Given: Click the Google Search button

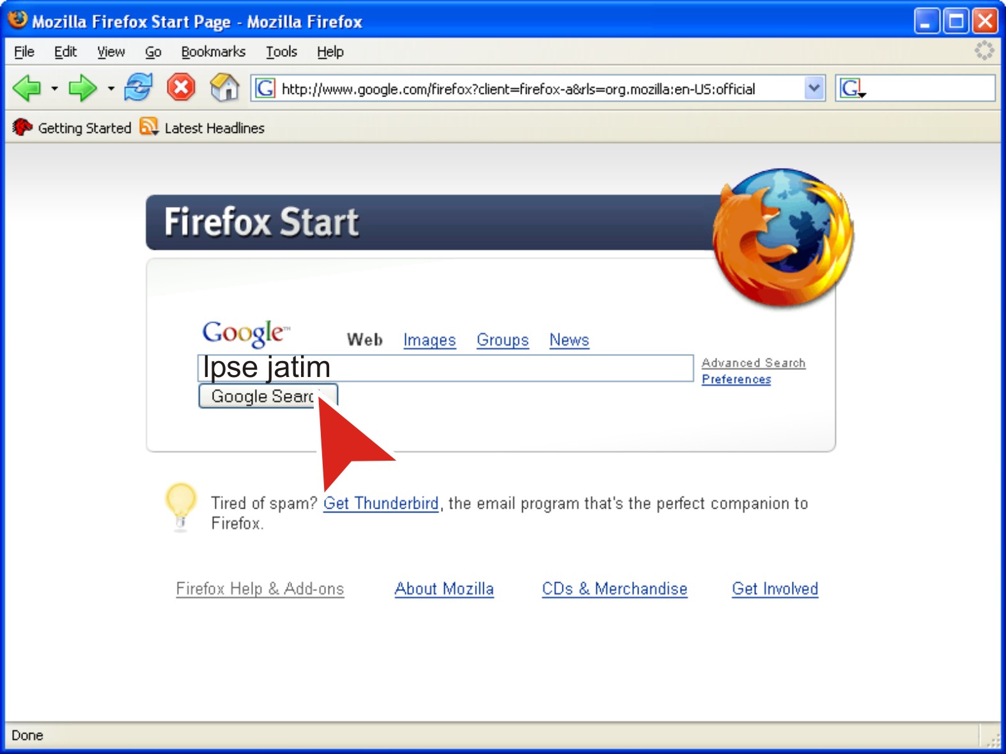Looking at the screenshot, I should click(x=268, y=396).
